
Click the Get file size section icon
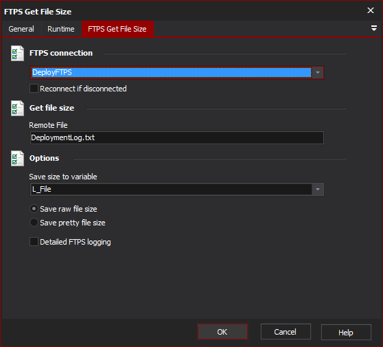click(x=17, y=108)
